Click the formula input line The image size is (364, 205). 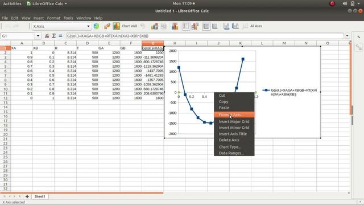click(205, 36)
